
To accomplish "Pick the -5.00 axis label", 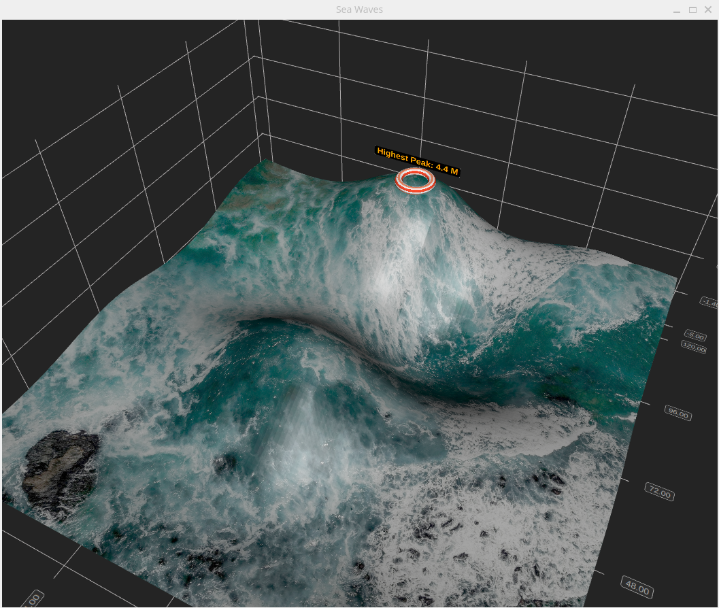I will click(x=695, y=336).
